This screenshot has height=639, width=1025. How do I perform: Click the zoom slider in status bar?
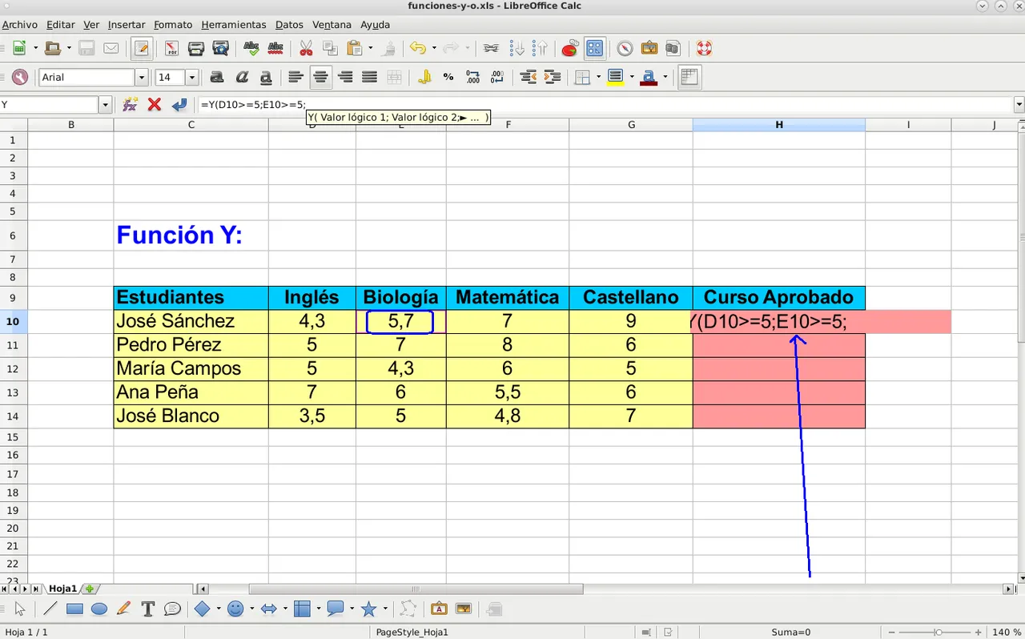(938, 632)
